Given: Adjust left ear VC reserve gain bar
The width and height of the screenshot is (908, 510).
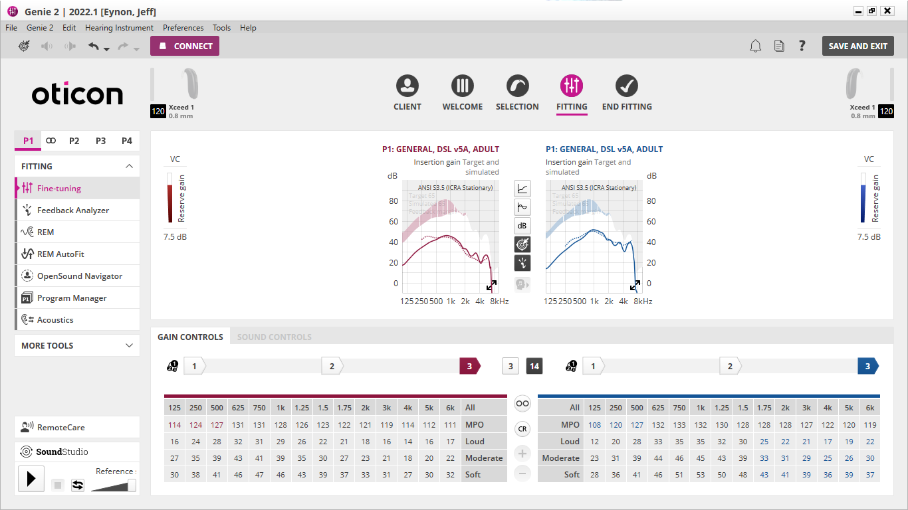Looking at the screenshot, I should (863, 198).
